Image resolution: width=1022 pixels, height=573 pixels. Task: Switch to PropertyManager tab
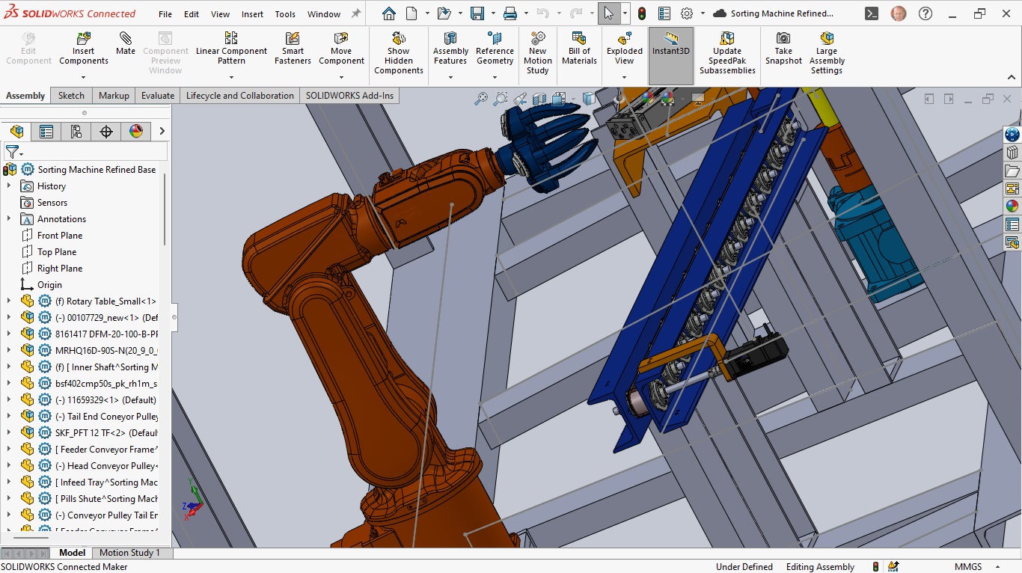tap(46, 132)
